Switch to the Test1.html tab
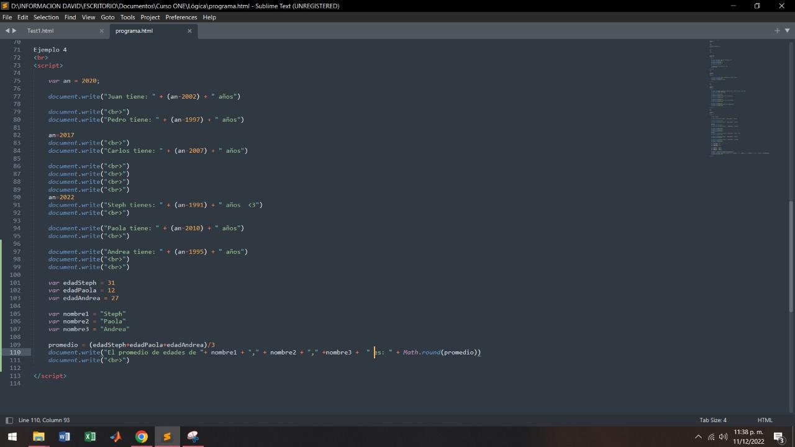 [x=40, y=30]
